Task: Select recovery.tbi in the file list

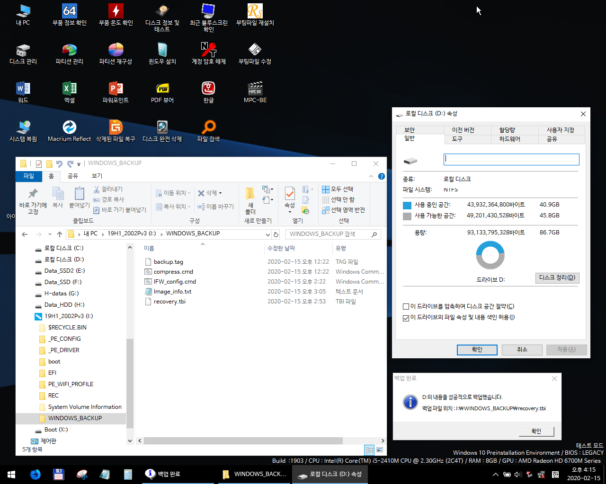Action: pyautogui.click(x=169, y=302)
